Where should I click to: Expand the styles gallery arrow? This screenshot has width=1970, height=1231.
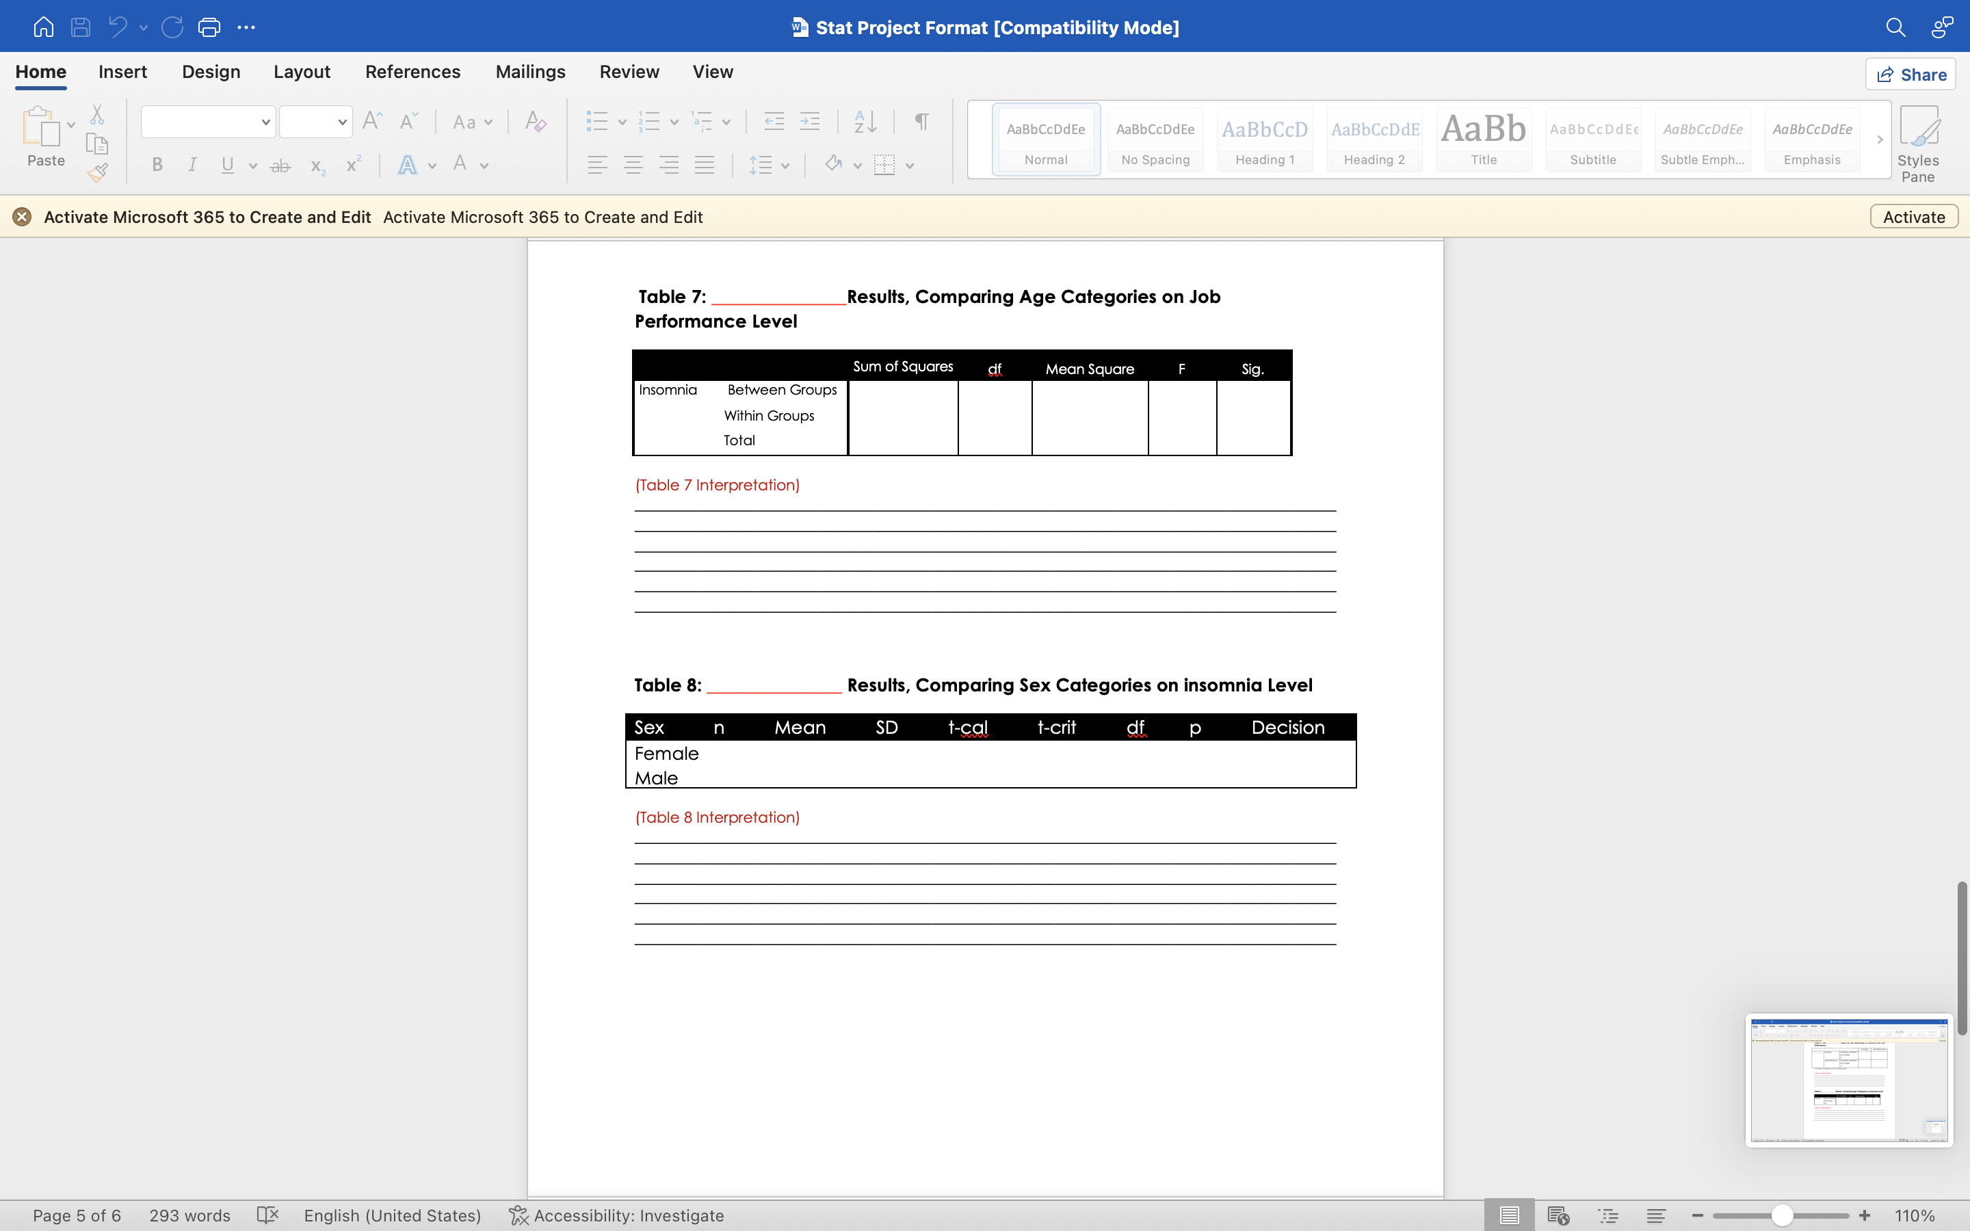(x=1880, y=140)
